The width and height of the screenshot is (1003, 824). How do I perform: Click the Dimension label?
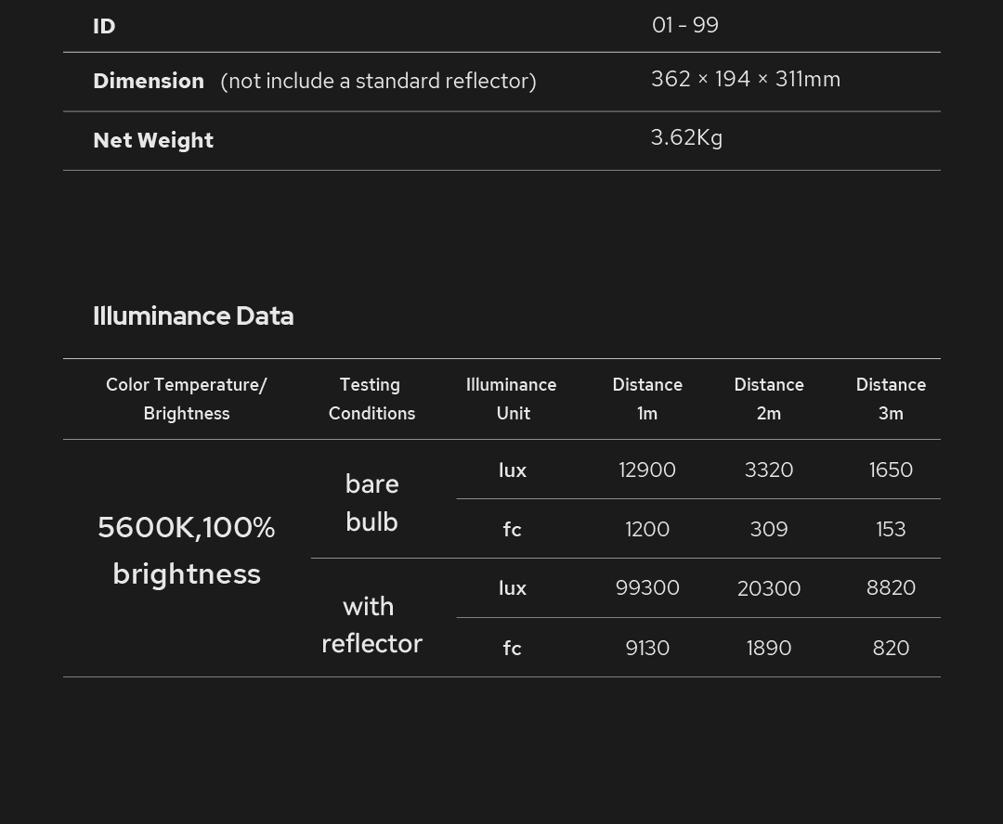coord(149,81)
